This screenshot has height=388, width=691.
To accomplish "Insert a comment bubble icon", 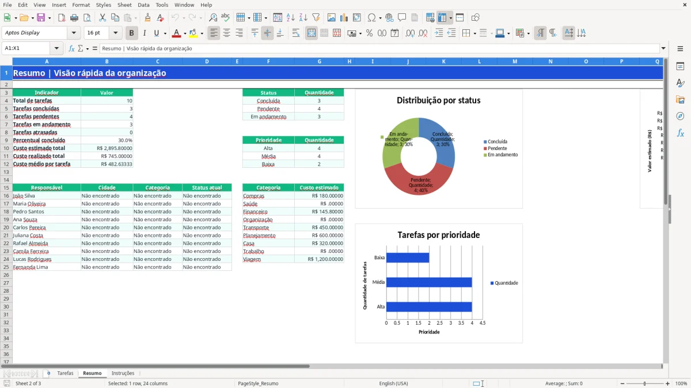I will point(402,18).
